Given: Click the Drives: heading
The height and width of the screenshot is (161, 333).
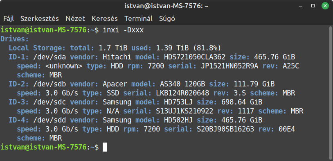Looking at the screenshot, I should pos(14,39).
